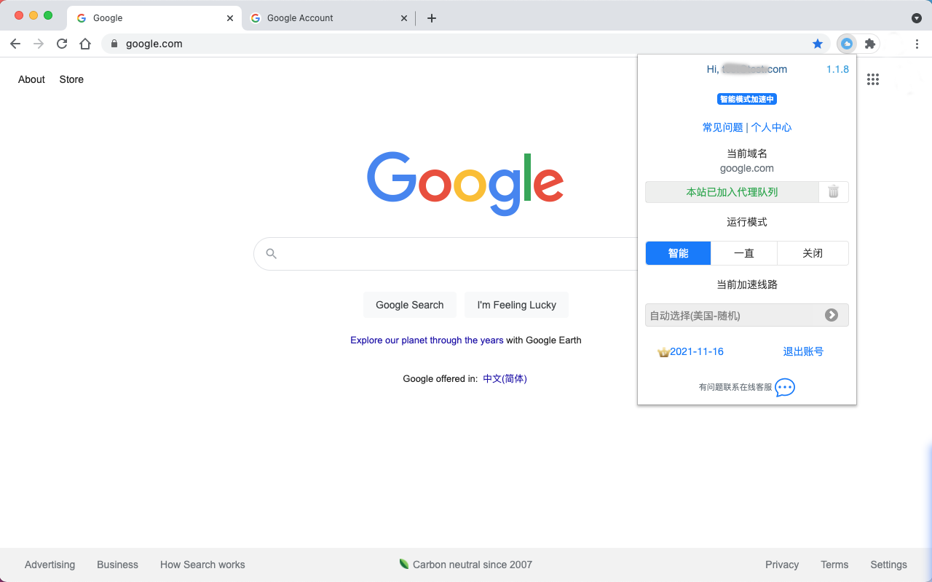Open the Extensions puzzle piece menu

click(869, 44)
